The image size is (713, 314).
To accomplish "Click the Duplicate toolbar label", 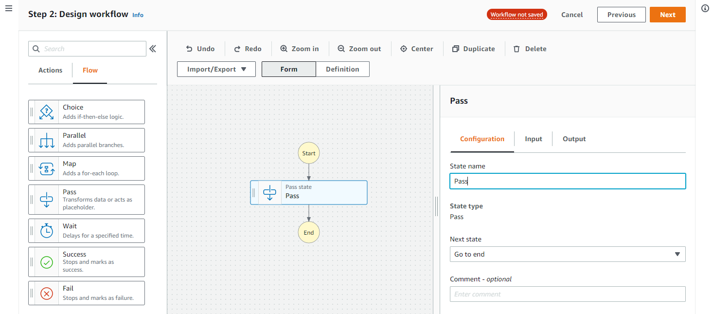I will (479, 49).
